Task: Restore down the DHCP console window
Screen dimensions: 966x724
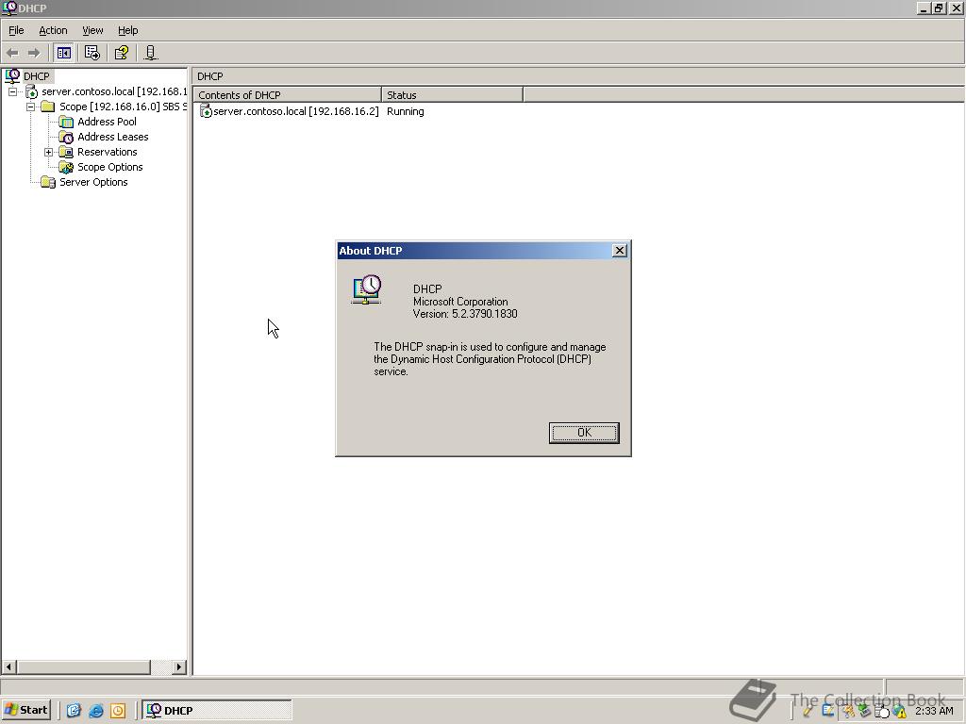Action: tap(939, 8)
